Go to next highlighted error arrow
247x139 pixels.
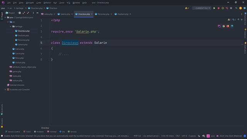pos(242,20)
